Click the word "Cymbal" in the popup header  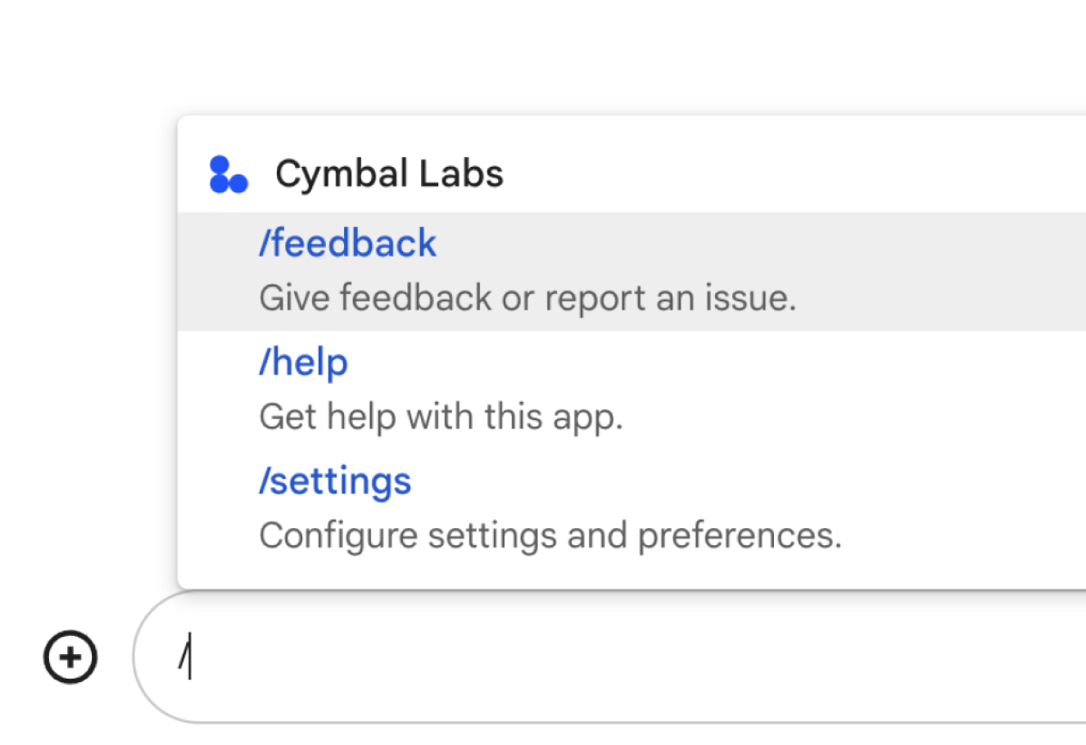click(342, 174)
